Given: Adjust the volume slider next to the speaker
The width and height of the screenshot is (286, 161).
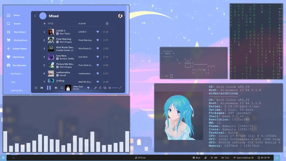Looking at the screenshot, I should click(115, 87).
